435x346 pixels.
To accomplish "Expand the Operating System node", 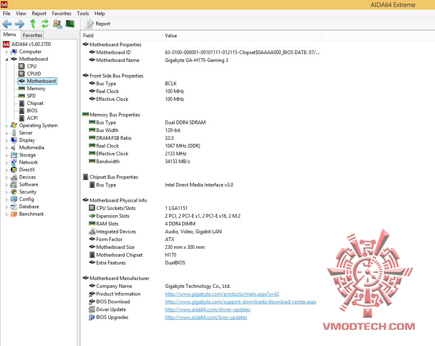I will click(x=7, y=126).
